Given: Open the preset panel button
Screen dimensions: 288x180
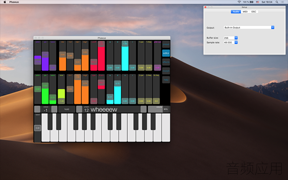Looking at the screenshot, I should pos(166,45).
